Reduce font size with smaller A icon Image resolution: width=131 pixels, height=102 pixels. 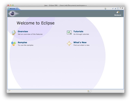[x=113, y=8]
